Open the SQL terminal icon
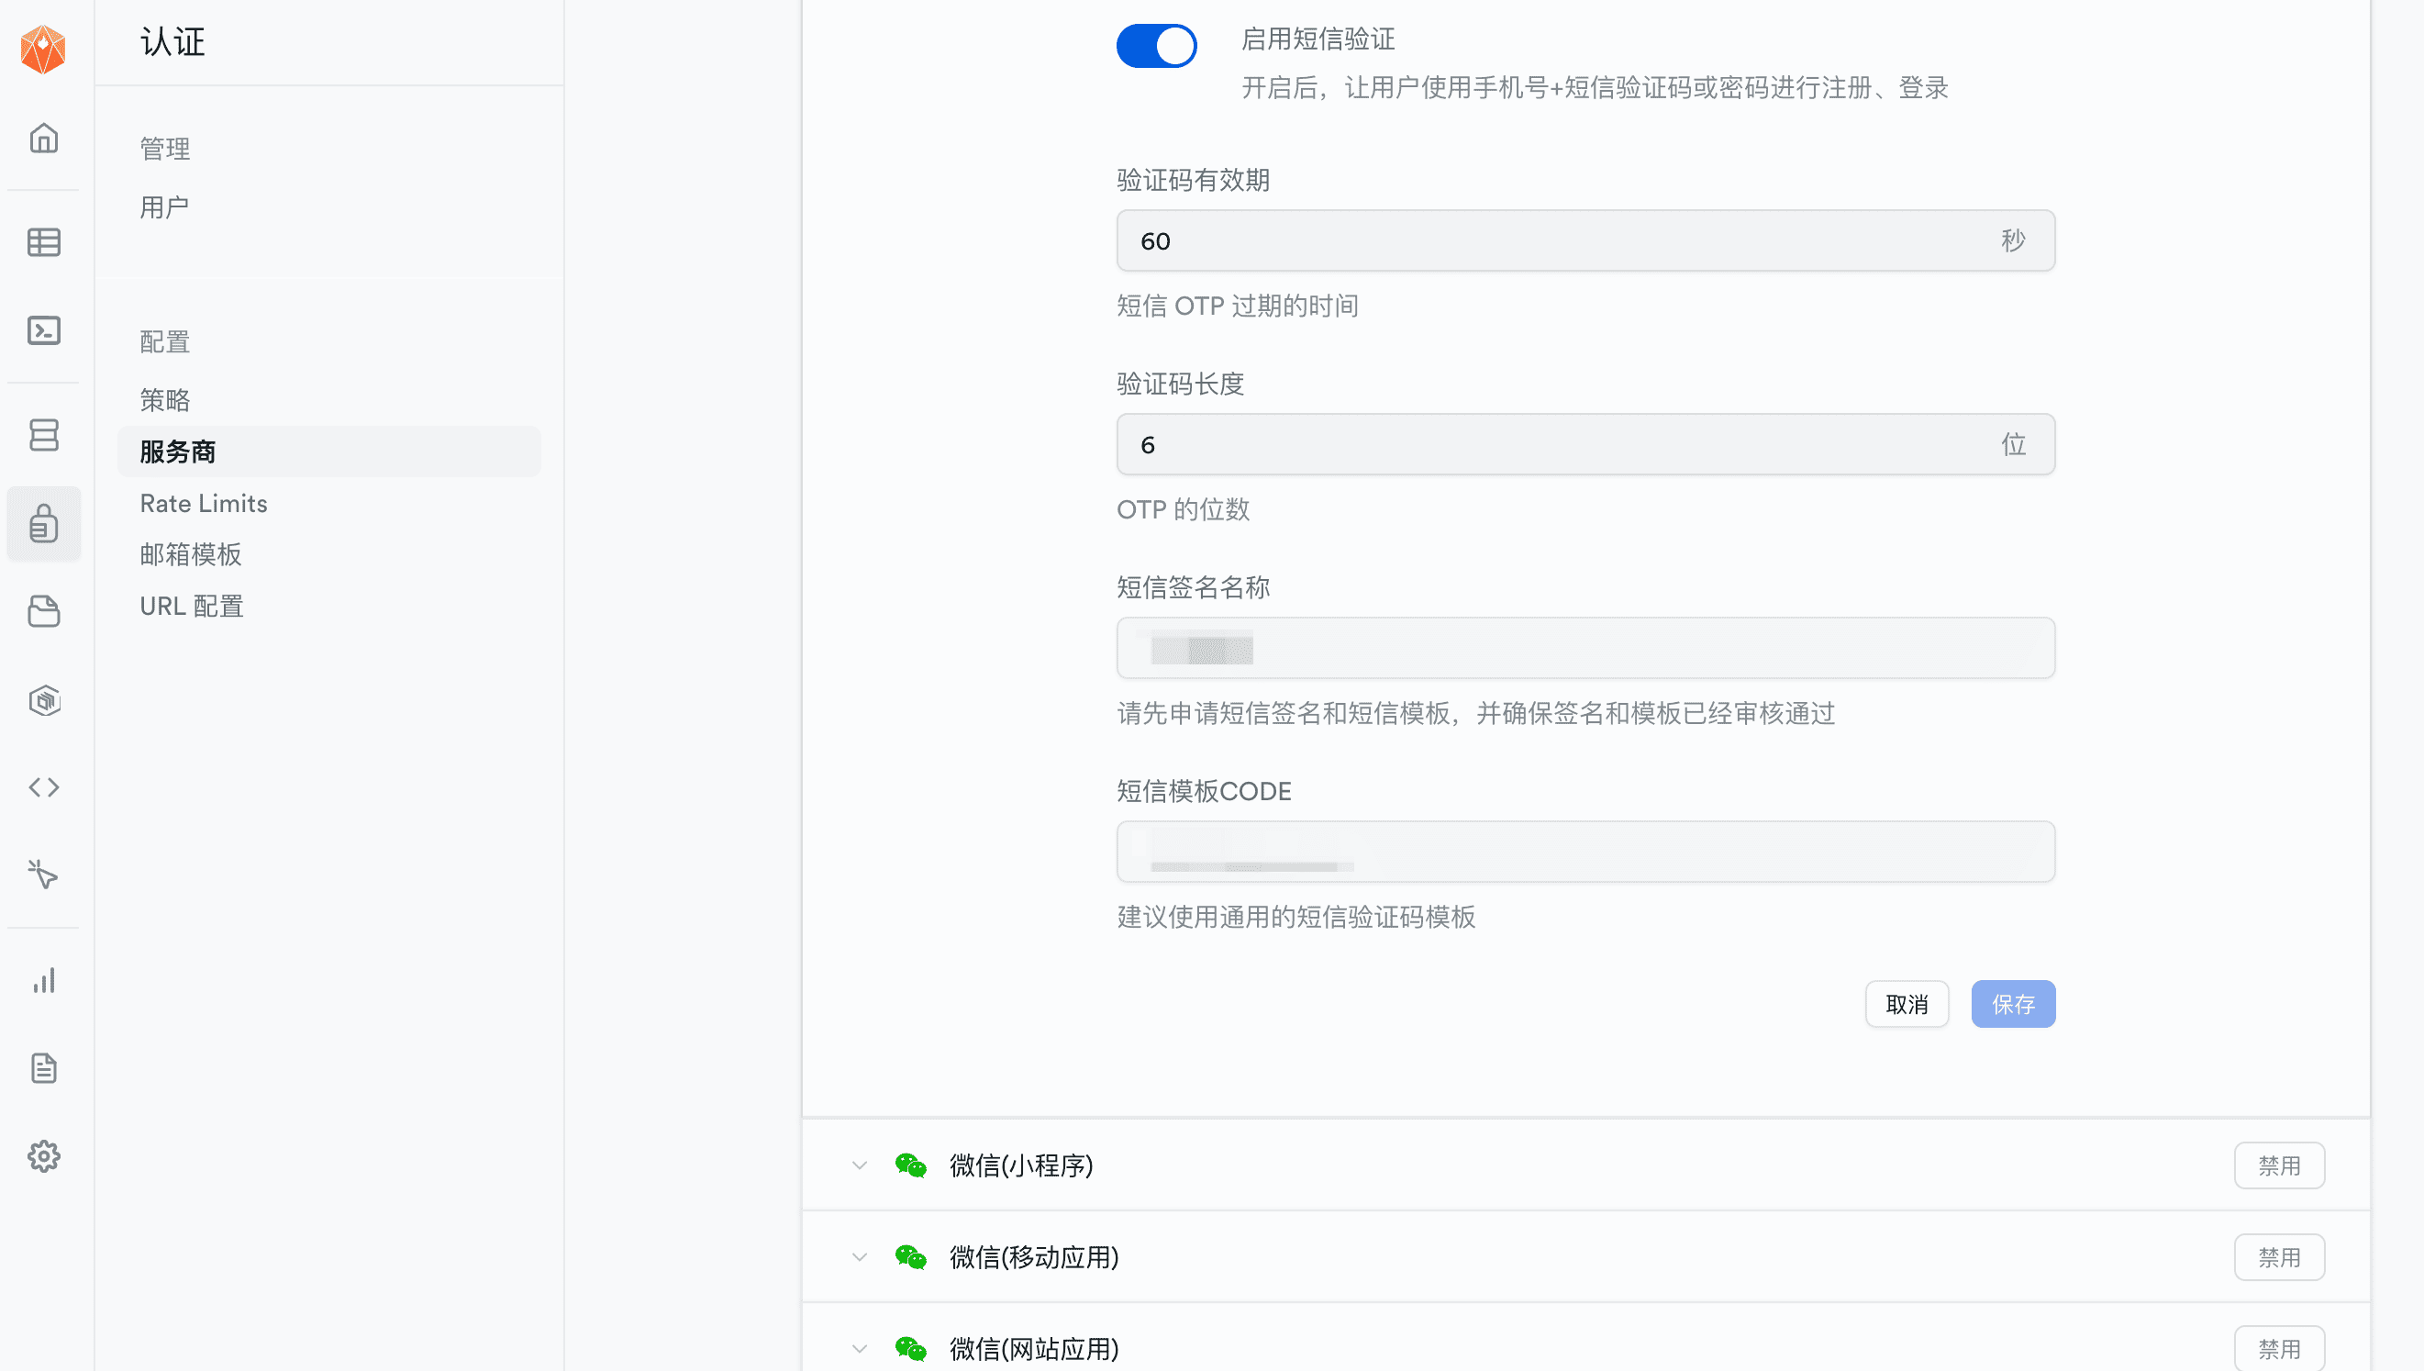The height and width of the screenshot is (1371, 2424). pos(43,330)
